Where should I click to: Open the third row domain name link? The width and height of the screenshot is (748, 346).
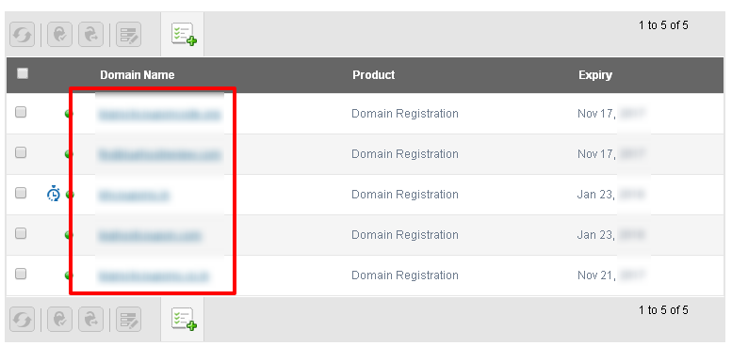click(x=133, y=196)
